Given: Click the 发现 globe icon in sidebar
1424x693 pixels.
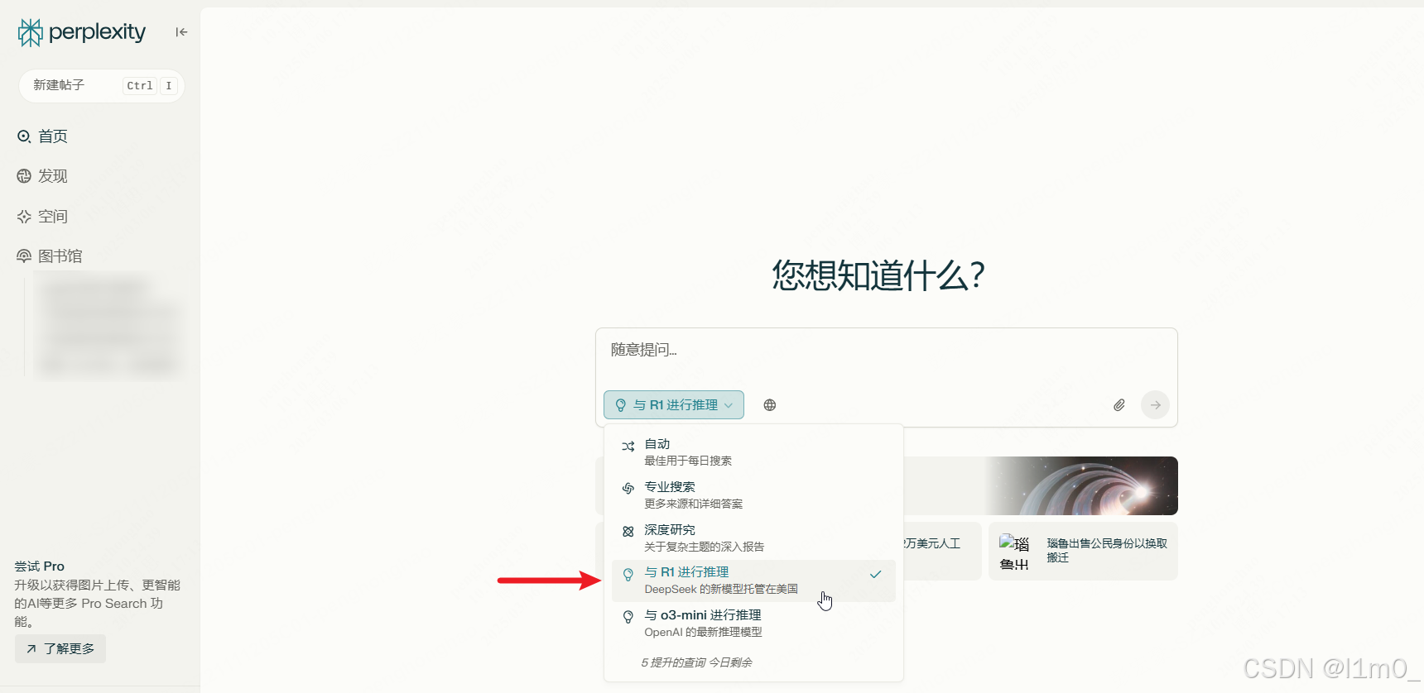Looking at the screenshot, I should pos(24,176).
